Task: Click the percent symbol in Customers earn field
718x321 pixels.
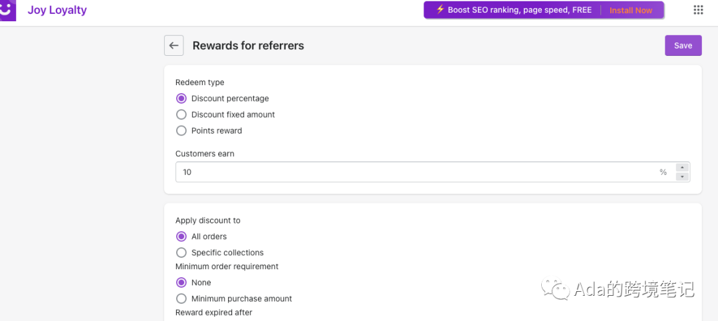Action: pyautogui.click(x=663, y=172)
